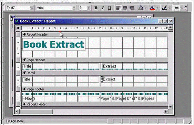Click the vertical scrollbar down arrow
194x125 pixels.
tap(170, 107)
